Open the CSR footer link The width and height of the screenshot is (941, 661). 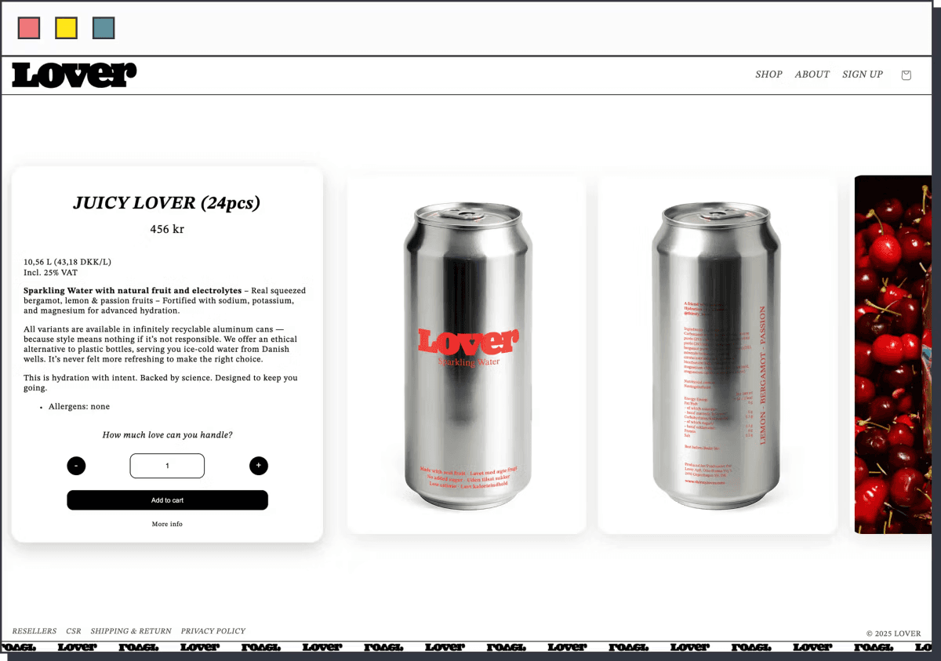point(74,631)
